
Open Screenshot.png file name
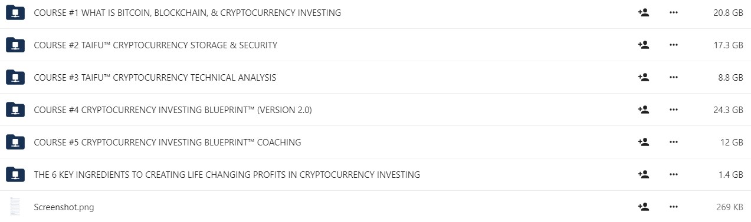(64, 207)
